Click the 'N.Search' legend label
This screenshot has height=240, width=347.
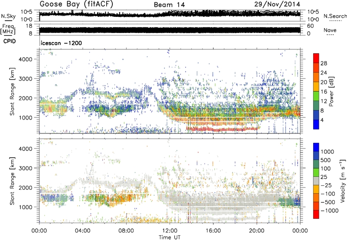335,16
